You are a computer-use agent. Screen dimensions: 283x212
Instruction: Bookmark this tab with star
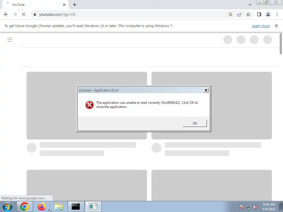click(x=248, y=14)
